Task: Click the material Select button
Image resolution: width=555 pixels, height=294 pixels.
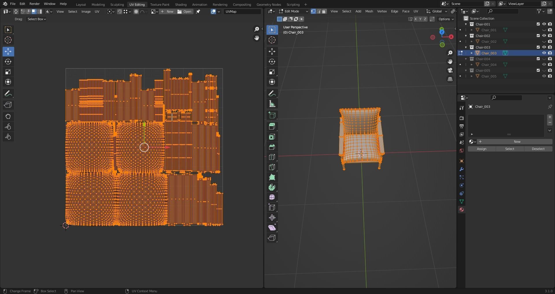Action: pos(510,149)
